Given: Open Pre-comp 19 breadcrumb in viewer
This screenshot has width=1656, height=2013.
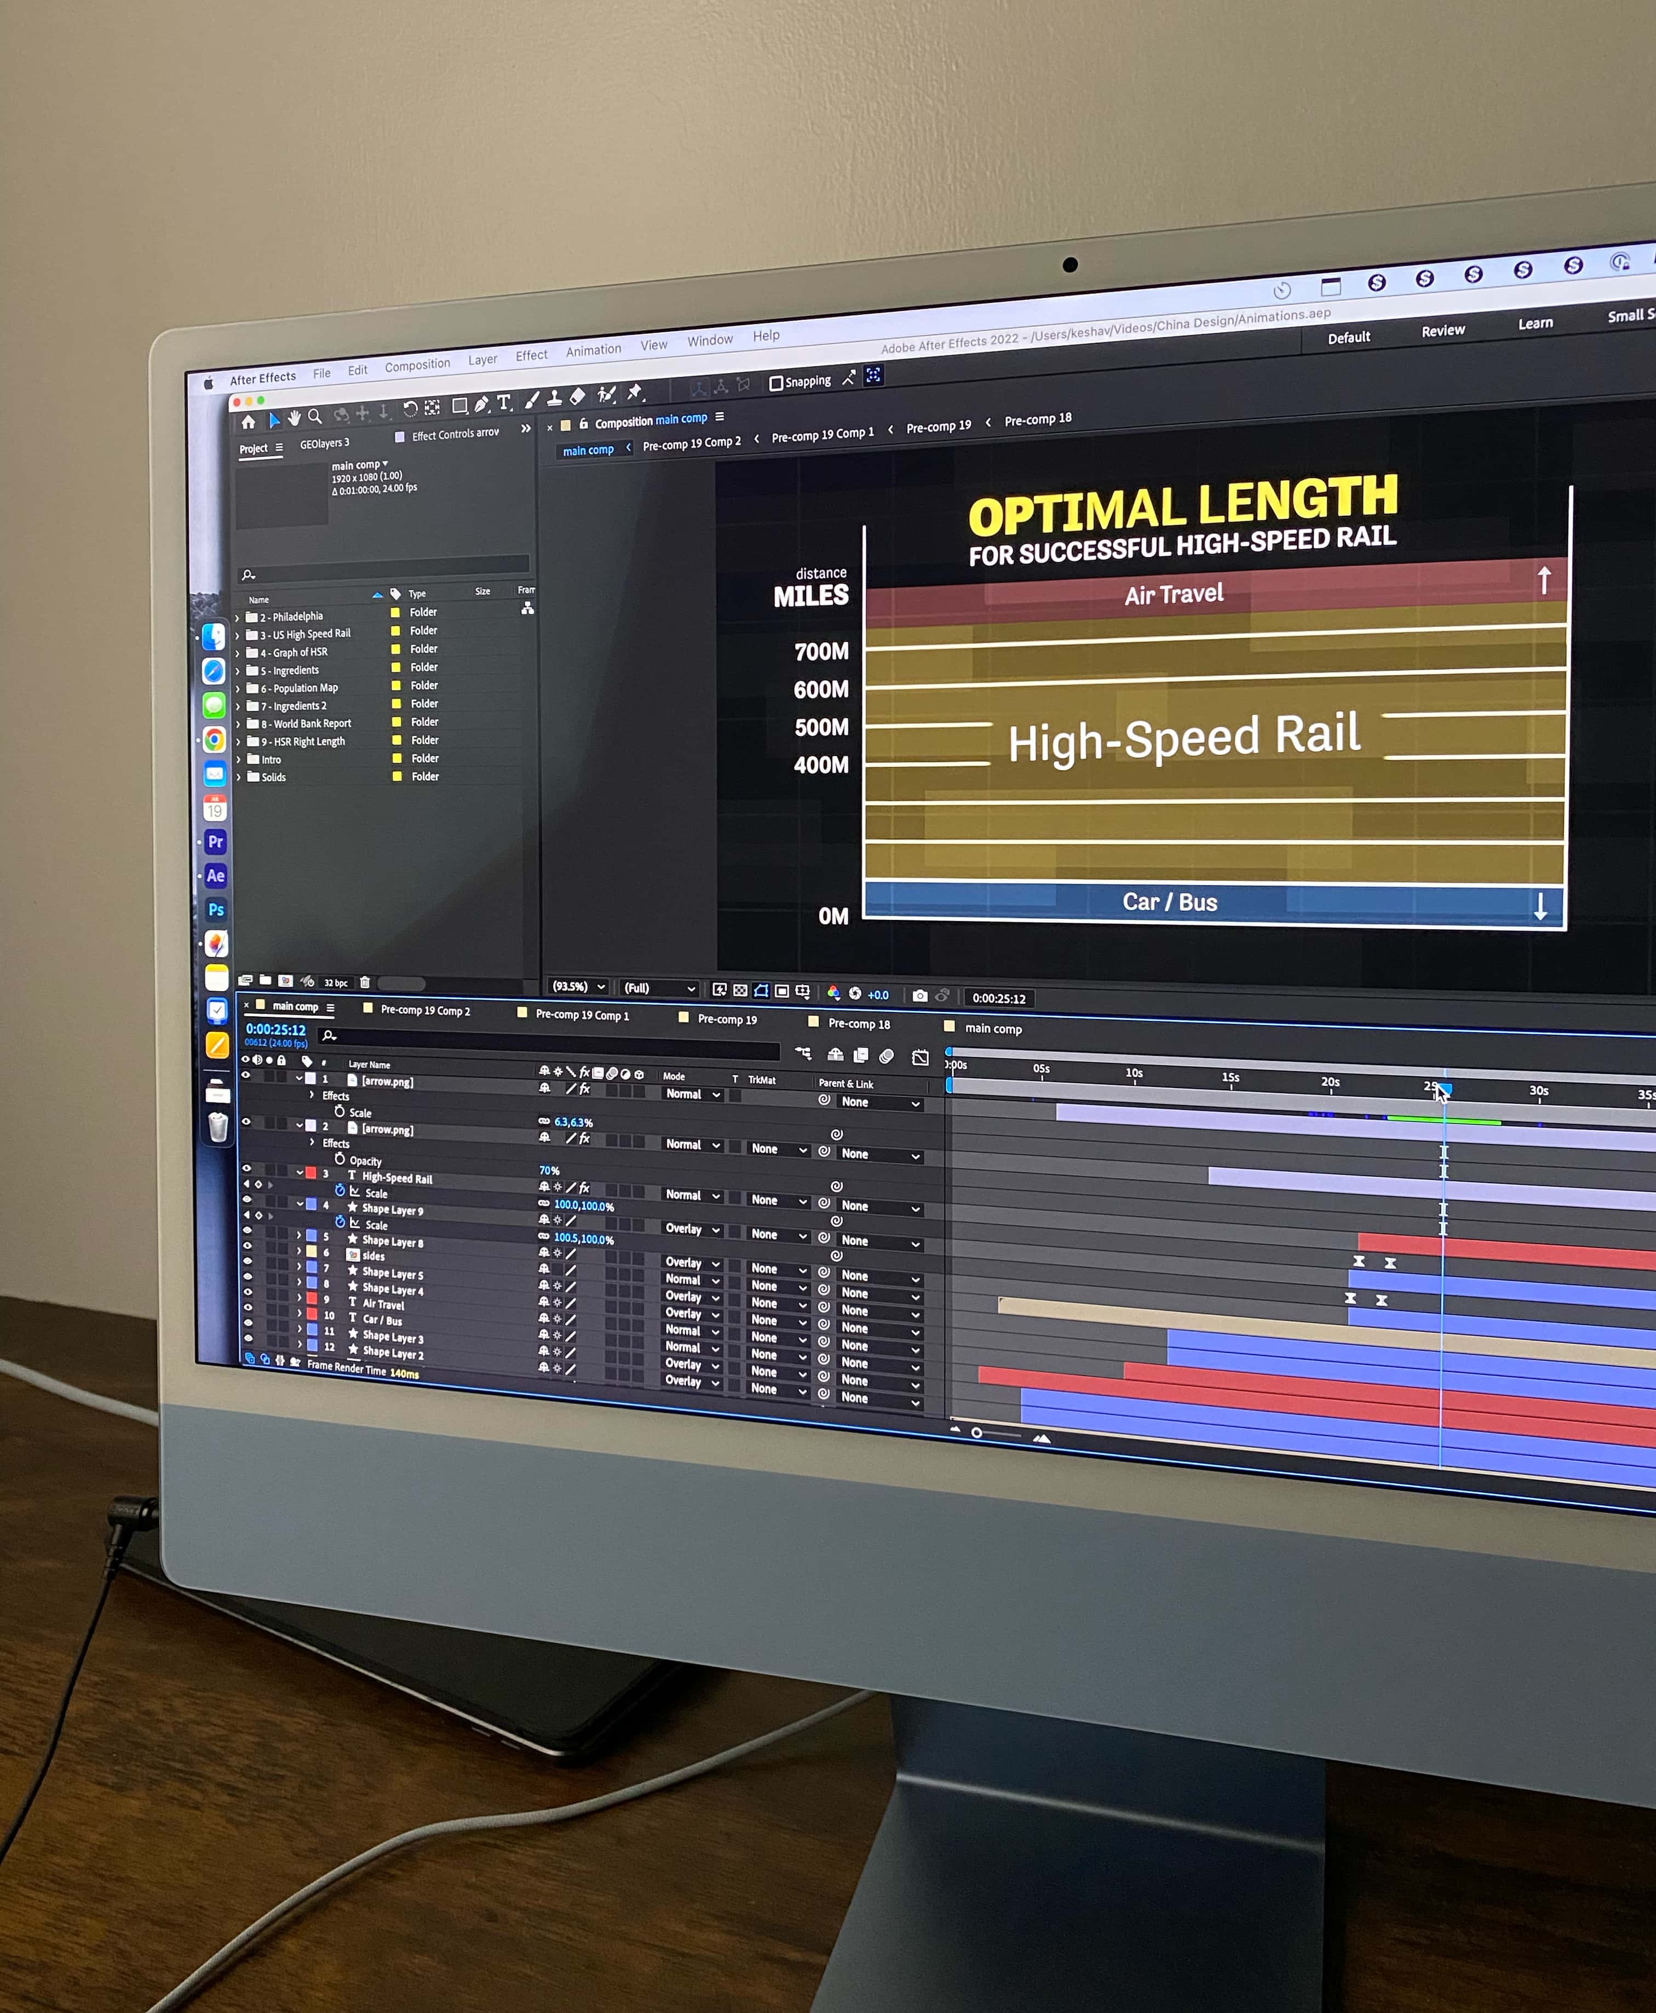Looking at the screenshot, I should (x=938, y=427).
